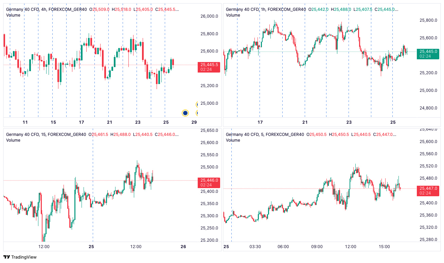Click the TradingView logo at bottom left
444x263 pixels.
point(20,257)
